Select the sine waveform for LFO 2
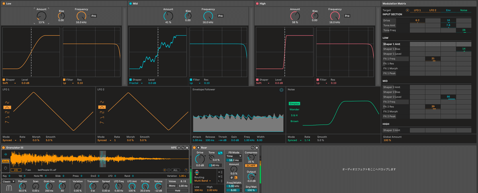The image size is (478, 193). tap(102, 102)
